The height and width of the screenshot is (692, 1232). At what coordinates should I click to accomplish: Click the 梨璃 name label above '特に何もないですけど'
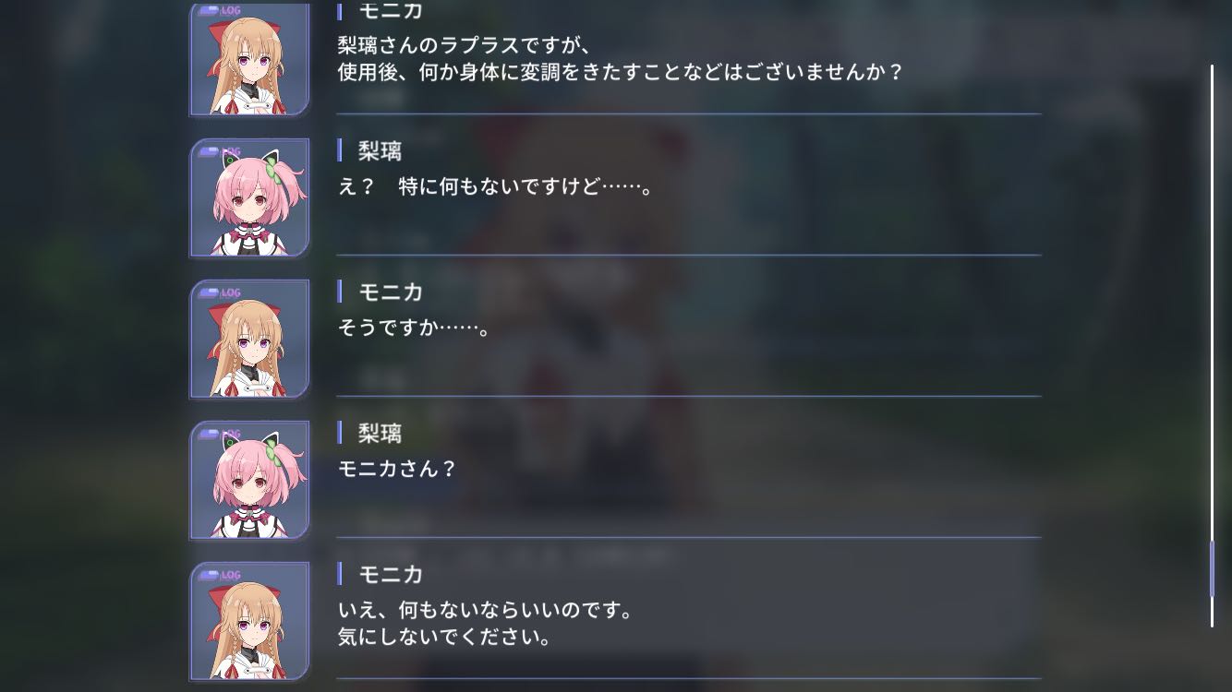(380, 150)
